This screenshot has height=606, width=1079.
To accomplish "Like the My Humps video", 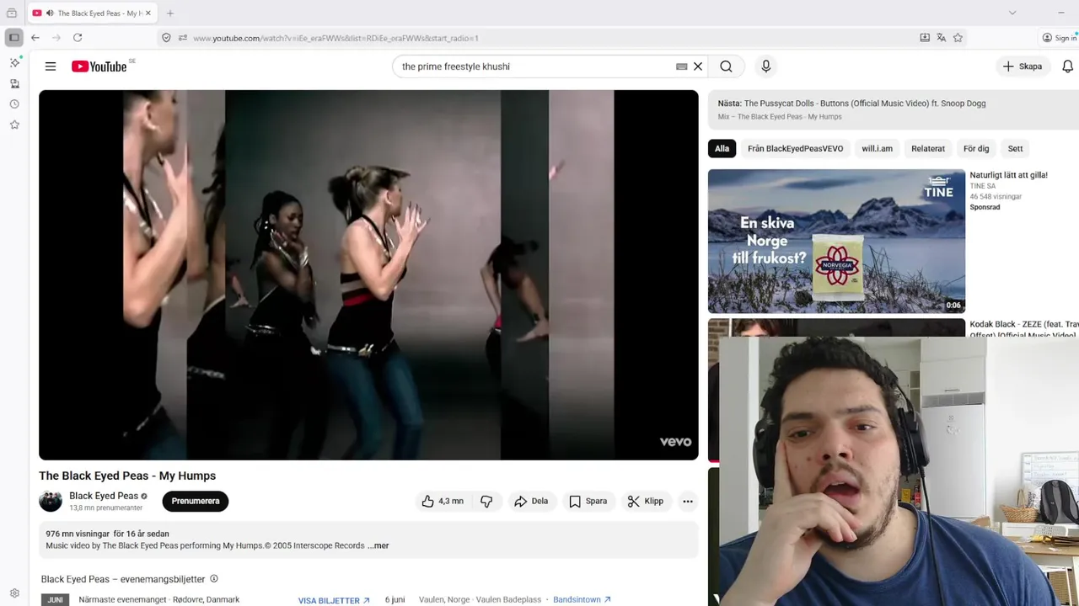I will click(443, 501).
